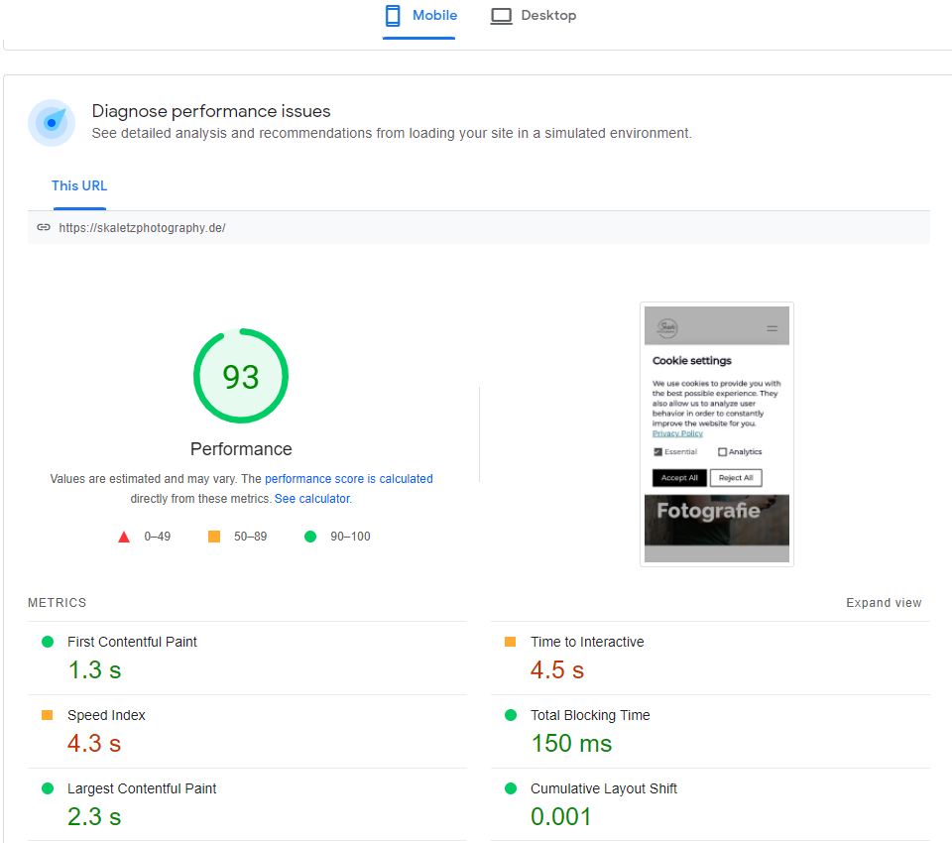Select the This URL tab
952x843 pixels.
tap(79, 185)
